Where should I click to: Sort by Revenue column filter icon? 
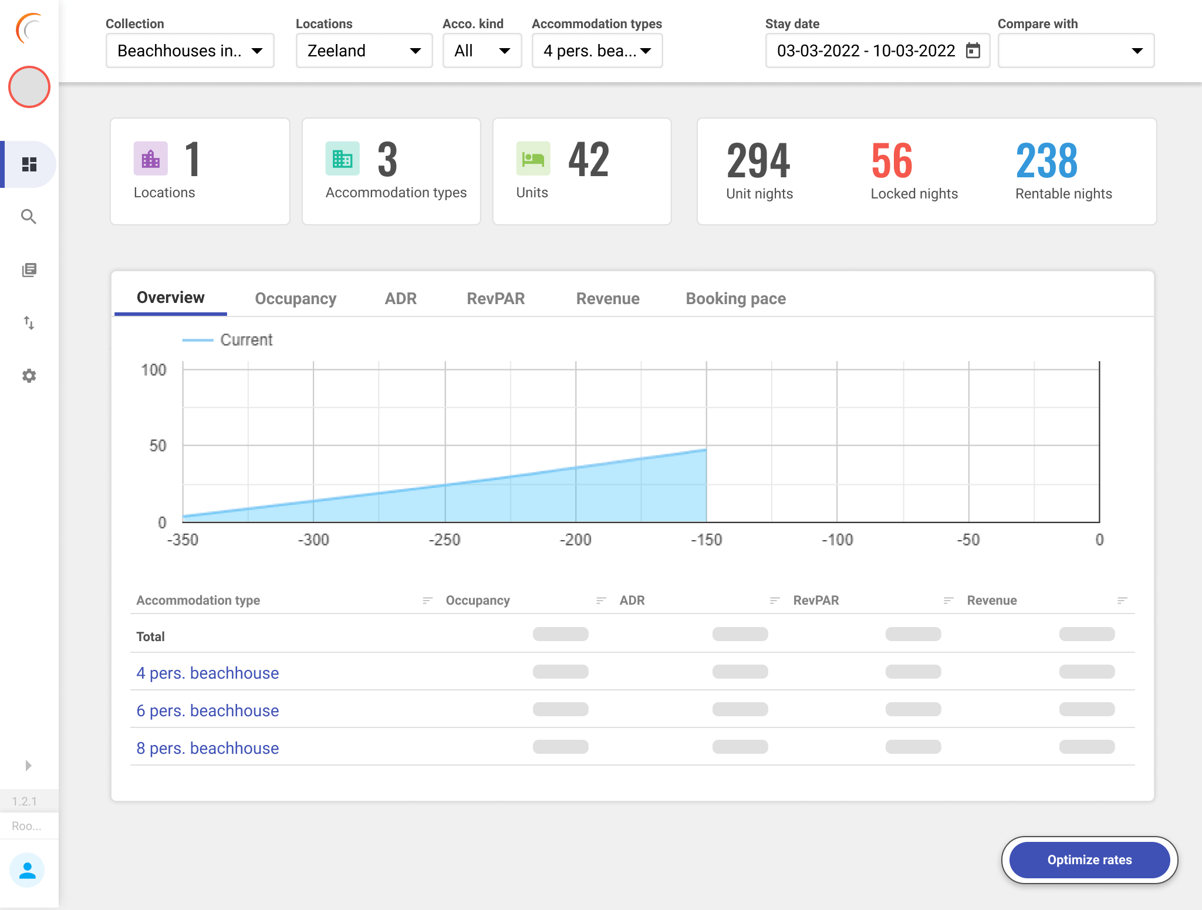[x=1122, y=600]
